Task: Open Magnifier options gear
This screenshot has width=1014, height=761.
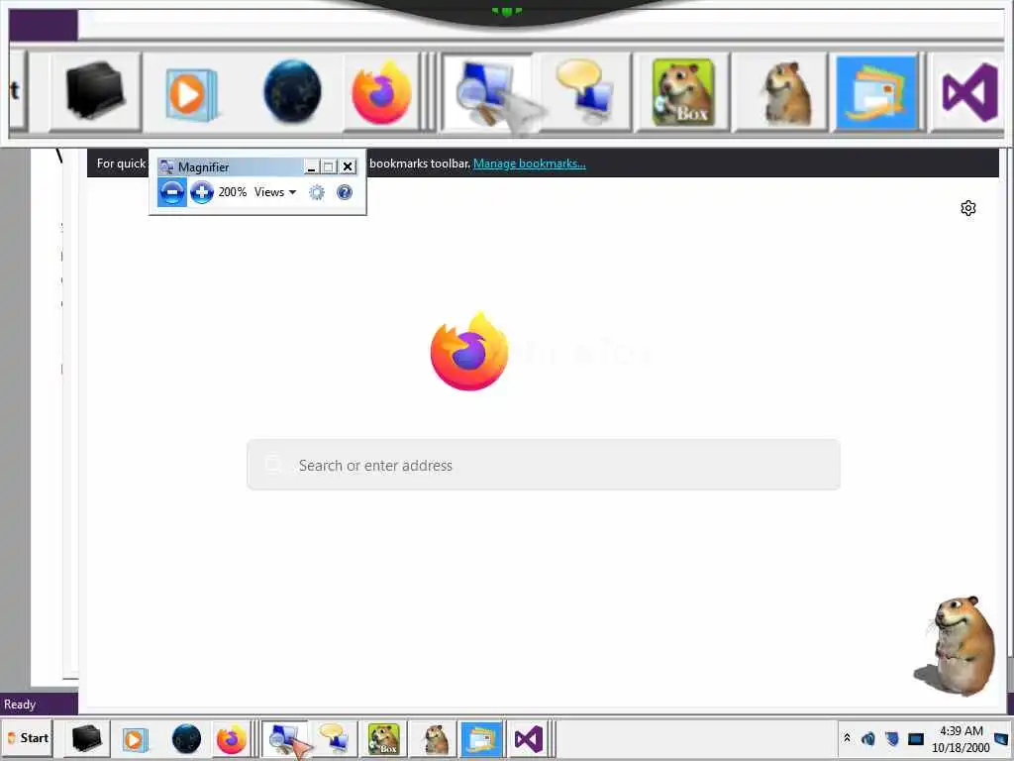Action: [316, 192]
